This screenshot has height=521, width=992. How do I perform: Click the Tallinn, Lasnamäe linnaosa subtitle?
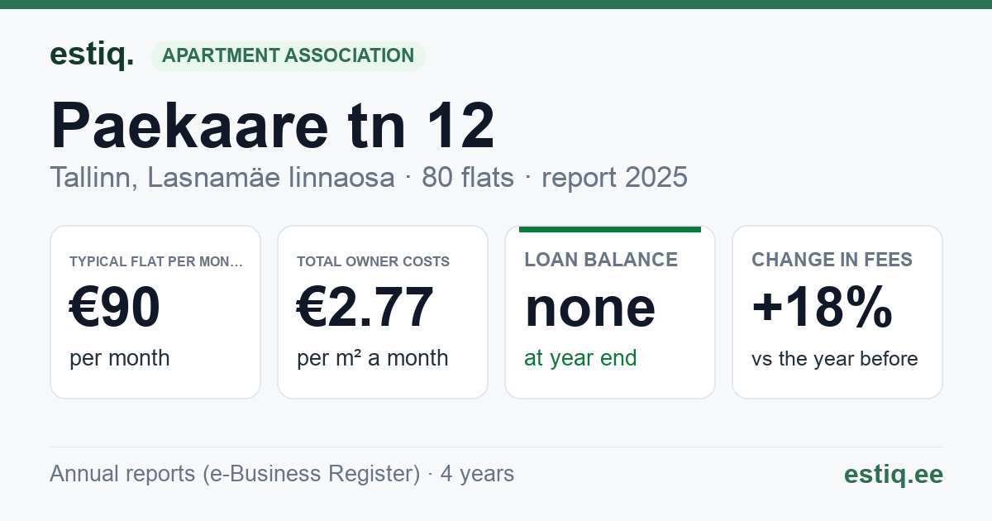click(222, 177)
